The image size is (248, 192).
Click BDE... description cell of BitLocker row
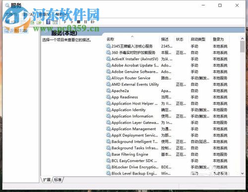point(166,167)
